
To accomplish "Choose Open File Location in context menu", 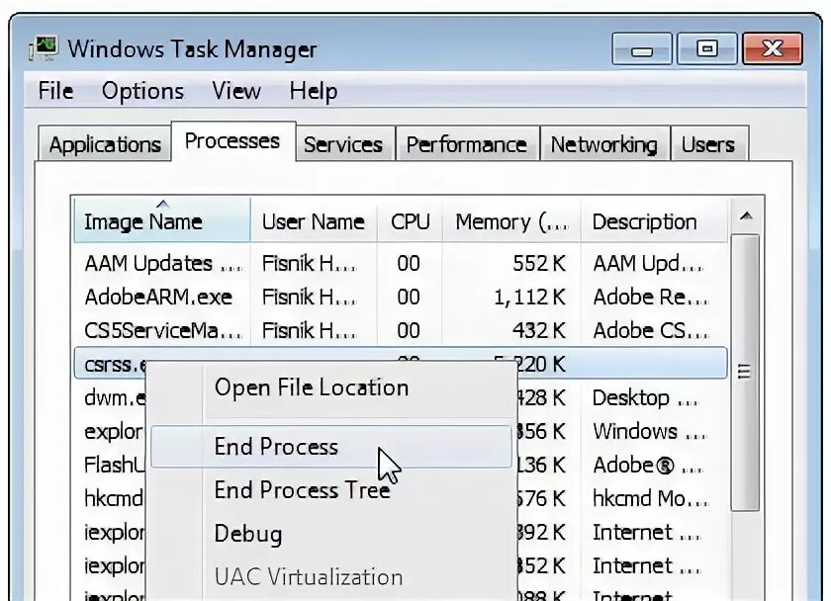I will (312, 387).
